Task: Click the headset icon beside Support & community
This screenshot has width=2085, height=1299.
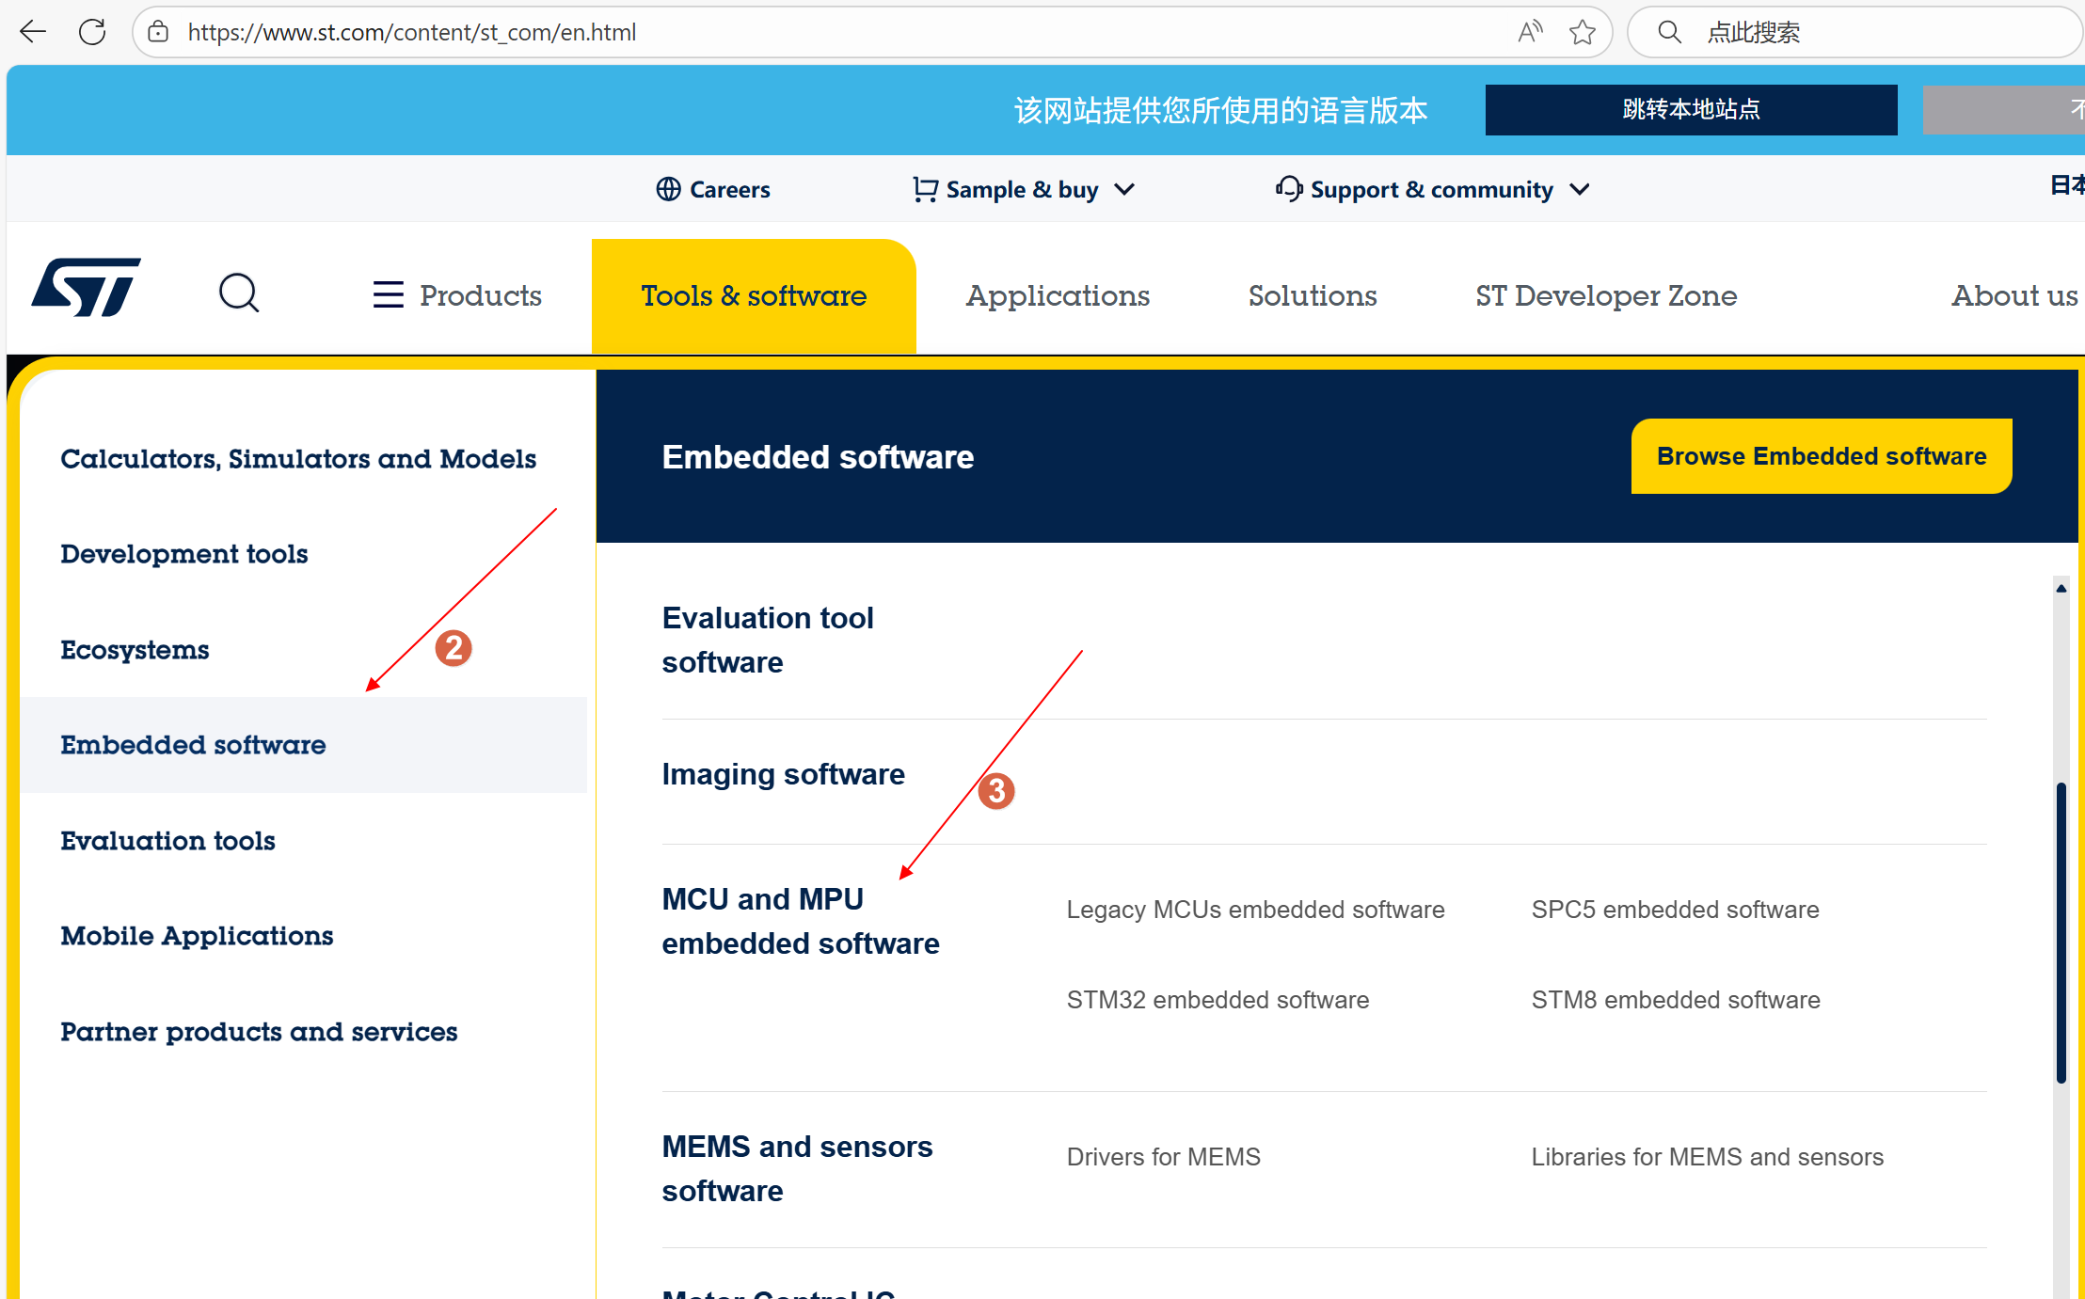Action: coord(1289,189)
